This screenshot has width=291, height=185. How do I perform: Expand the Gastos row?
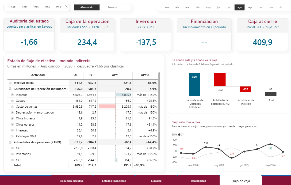pyautogui.click(x=12, y=101)
